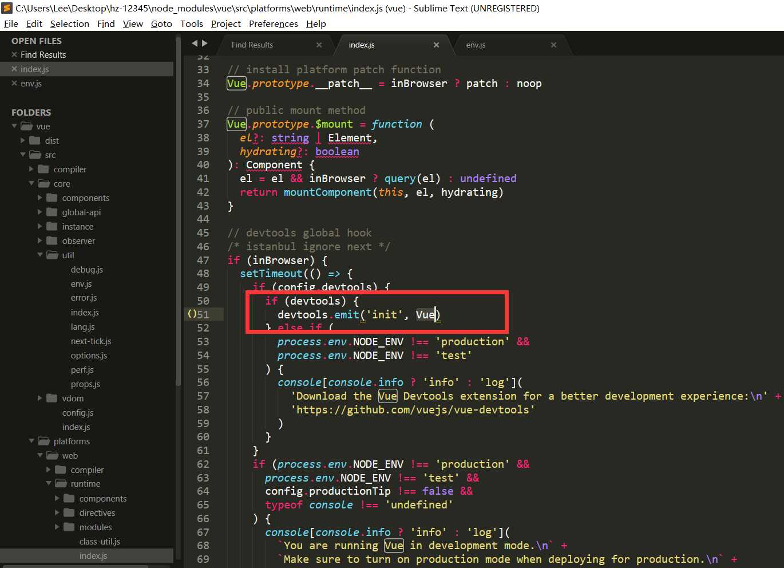The width and height of the screenshot is (784, 568).
Task: Collapse the runtime folder arrow
Action: [x=49, y=484]
